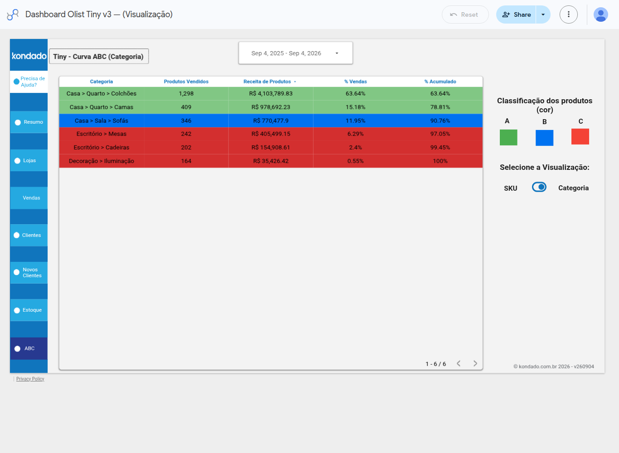This screenshot has height=453, width=619.
Task: Open the Novos Clientes sidebar tab
Action: click(x=29, y=273)
